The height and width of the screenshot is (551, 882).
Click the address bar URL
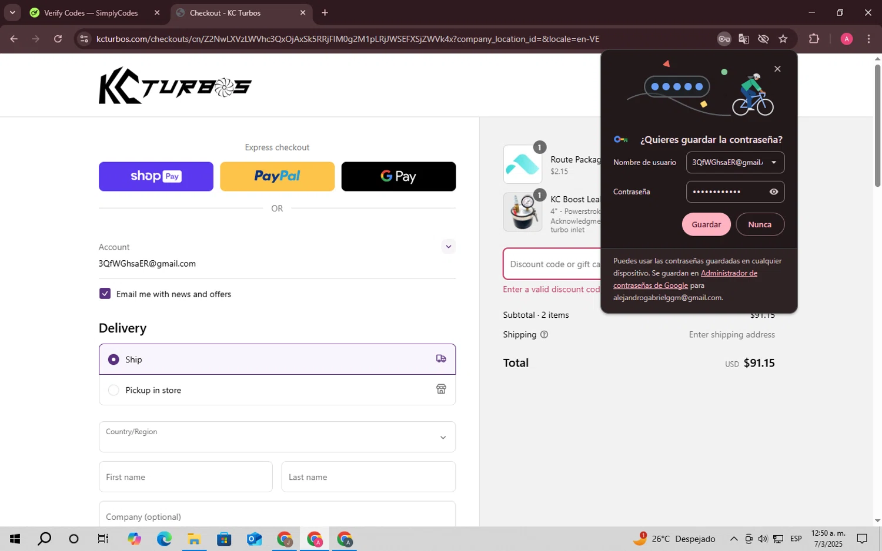pos(348,39)
